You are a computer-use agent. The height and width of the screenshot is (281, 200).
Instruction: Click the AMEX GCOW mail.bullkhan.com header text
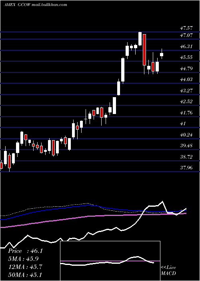pos(35,5)
